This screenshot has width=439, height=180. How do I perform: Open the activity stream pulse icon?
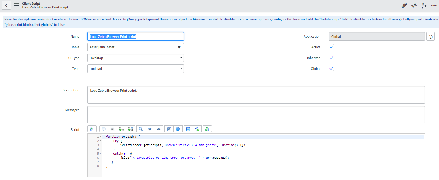pyautogui.click(x=414, y=5)
